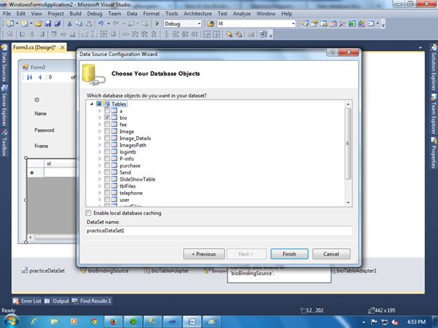Open the Properties side panel
The height and width of the screenshot is (328, 438).
click(x=433, y=153)
